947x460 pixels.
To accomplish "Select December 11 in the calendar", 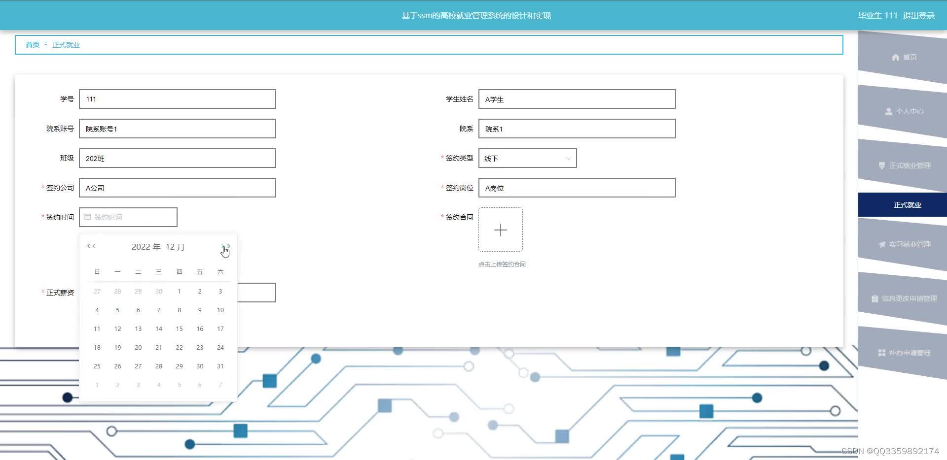I will click(97, 329).
